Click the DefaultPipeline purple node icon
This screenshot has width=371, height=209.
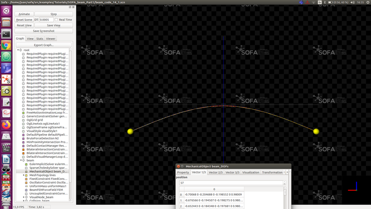[x=23, y=135]
